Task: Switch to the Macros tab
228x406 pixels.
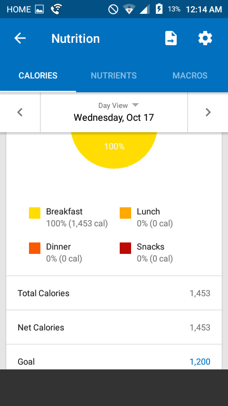Action: click(190, 75)
